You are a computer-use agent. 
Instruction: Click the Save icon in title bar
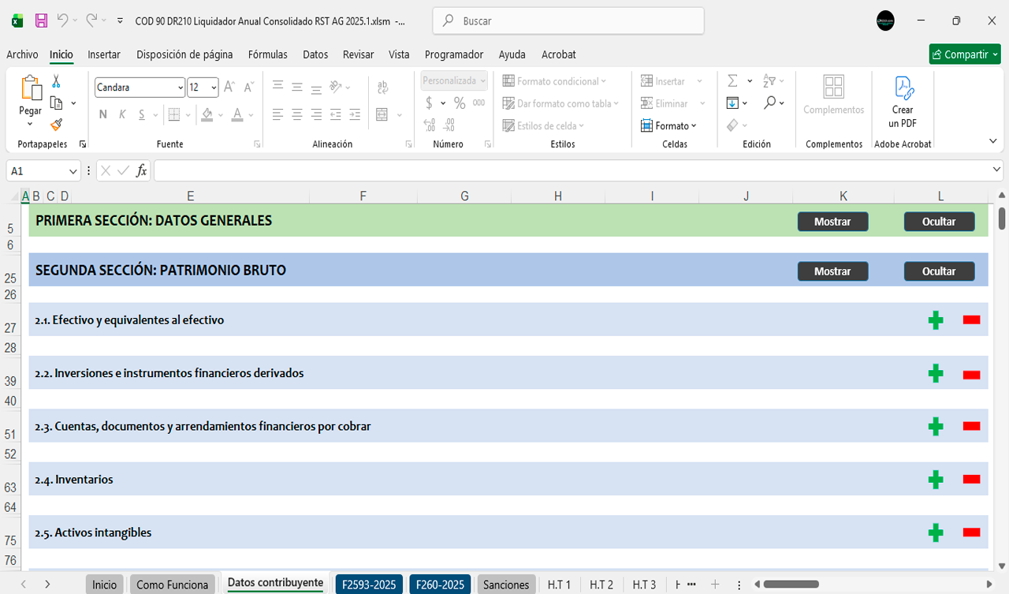click(42, 21)
